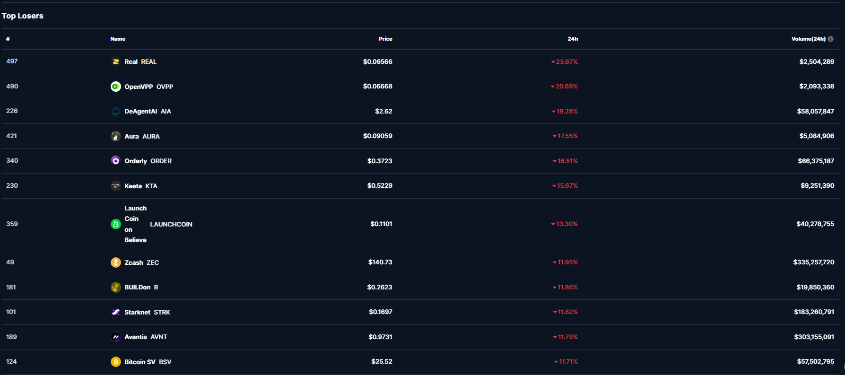Viewport: 845px width, 375px height.
Task: Sort by the 24h change column header
Action: pos(572,39)
